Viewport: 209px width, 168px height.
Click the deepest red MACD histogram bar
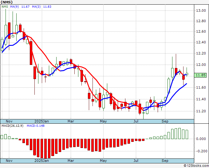point(45,149)
